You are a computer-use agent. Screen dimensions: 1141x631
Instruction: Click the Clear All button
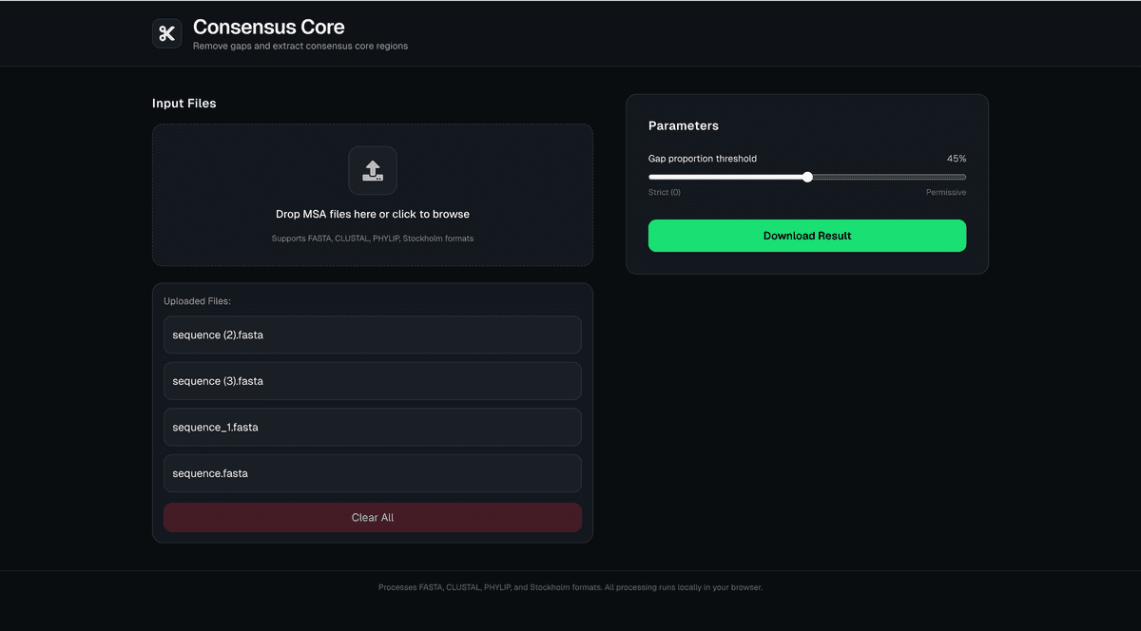coord(372,517)
